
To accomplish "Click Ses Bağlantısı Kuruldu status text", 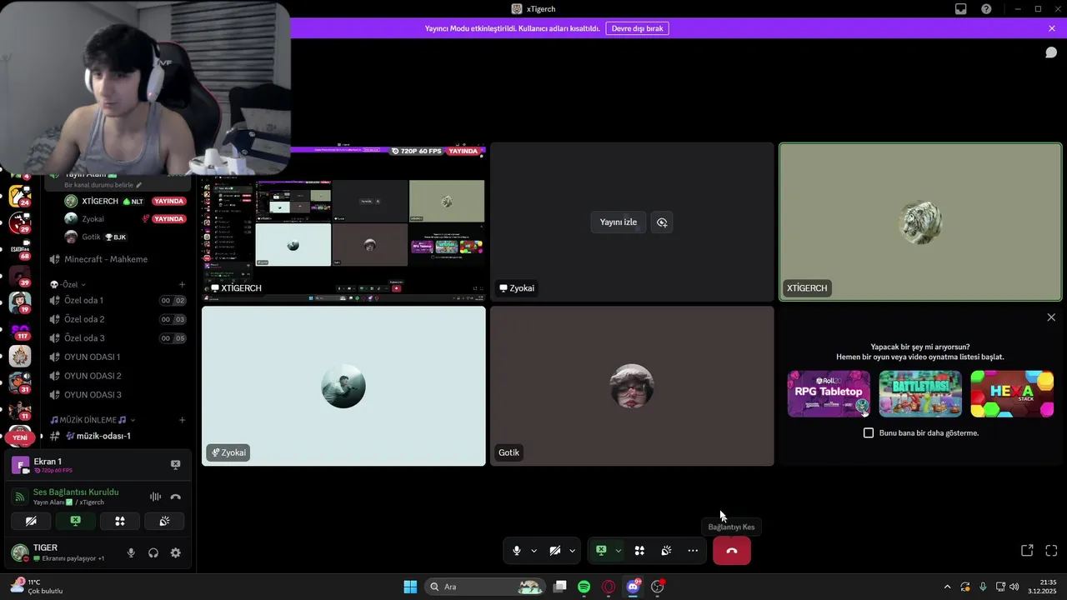I will pos(76,492).
